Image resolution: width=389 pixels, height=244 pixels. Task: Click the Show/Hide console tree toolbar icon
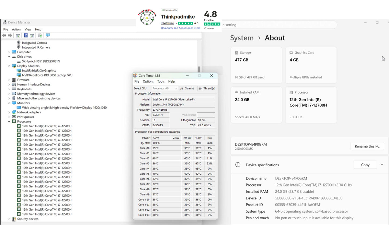pyautogui.click(x=18, y=35)
